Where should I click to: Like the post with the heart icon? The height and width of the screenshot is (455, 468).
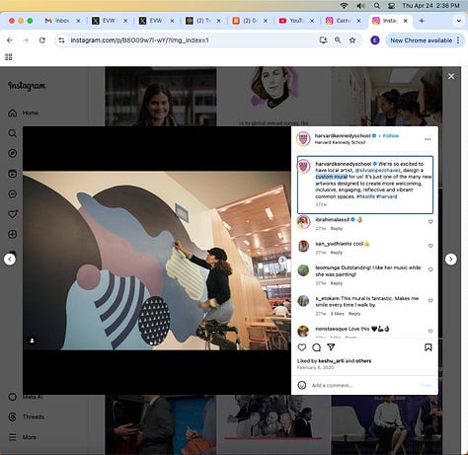302,347
